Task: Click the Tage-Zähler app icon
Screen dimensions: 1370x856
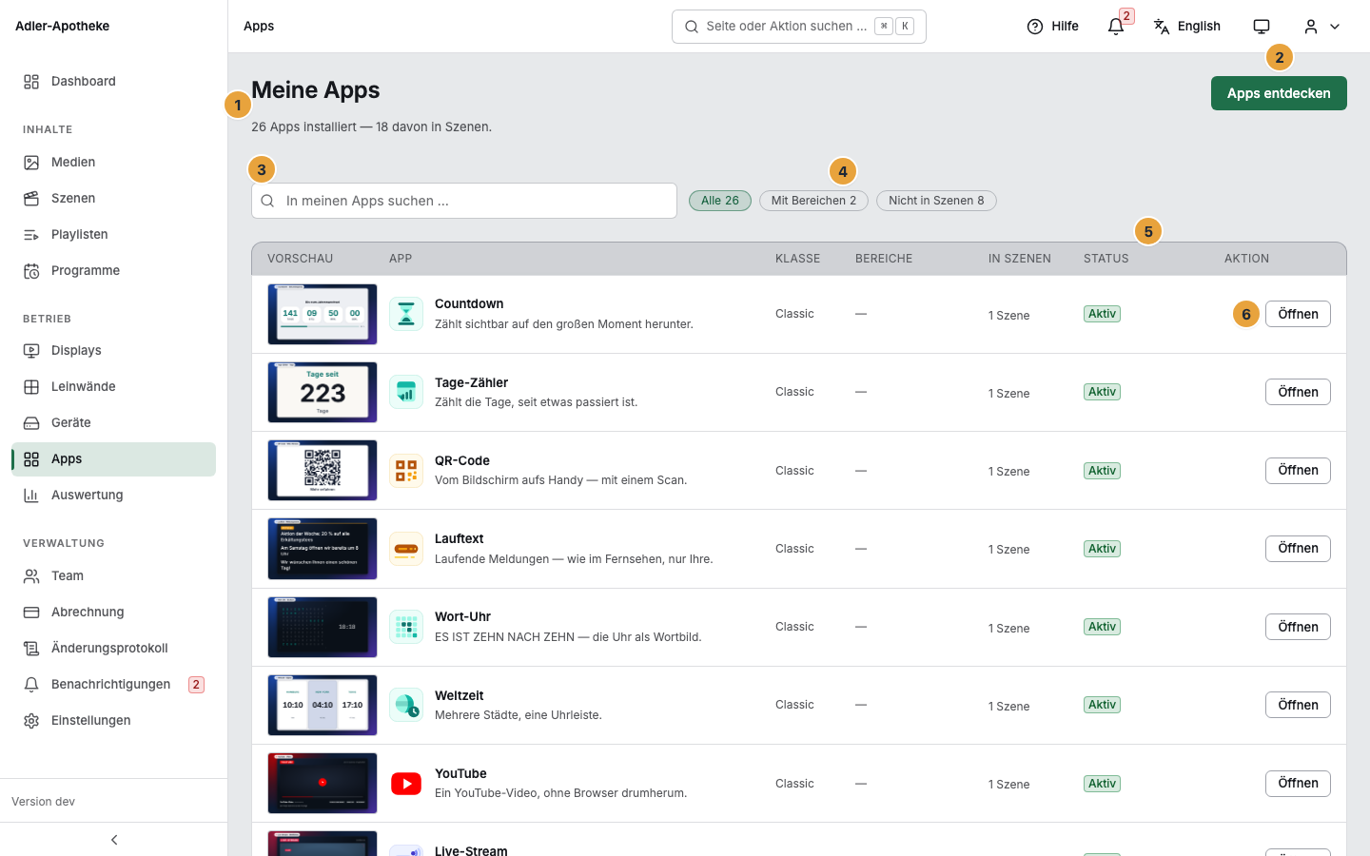Action: click(406, 392)
